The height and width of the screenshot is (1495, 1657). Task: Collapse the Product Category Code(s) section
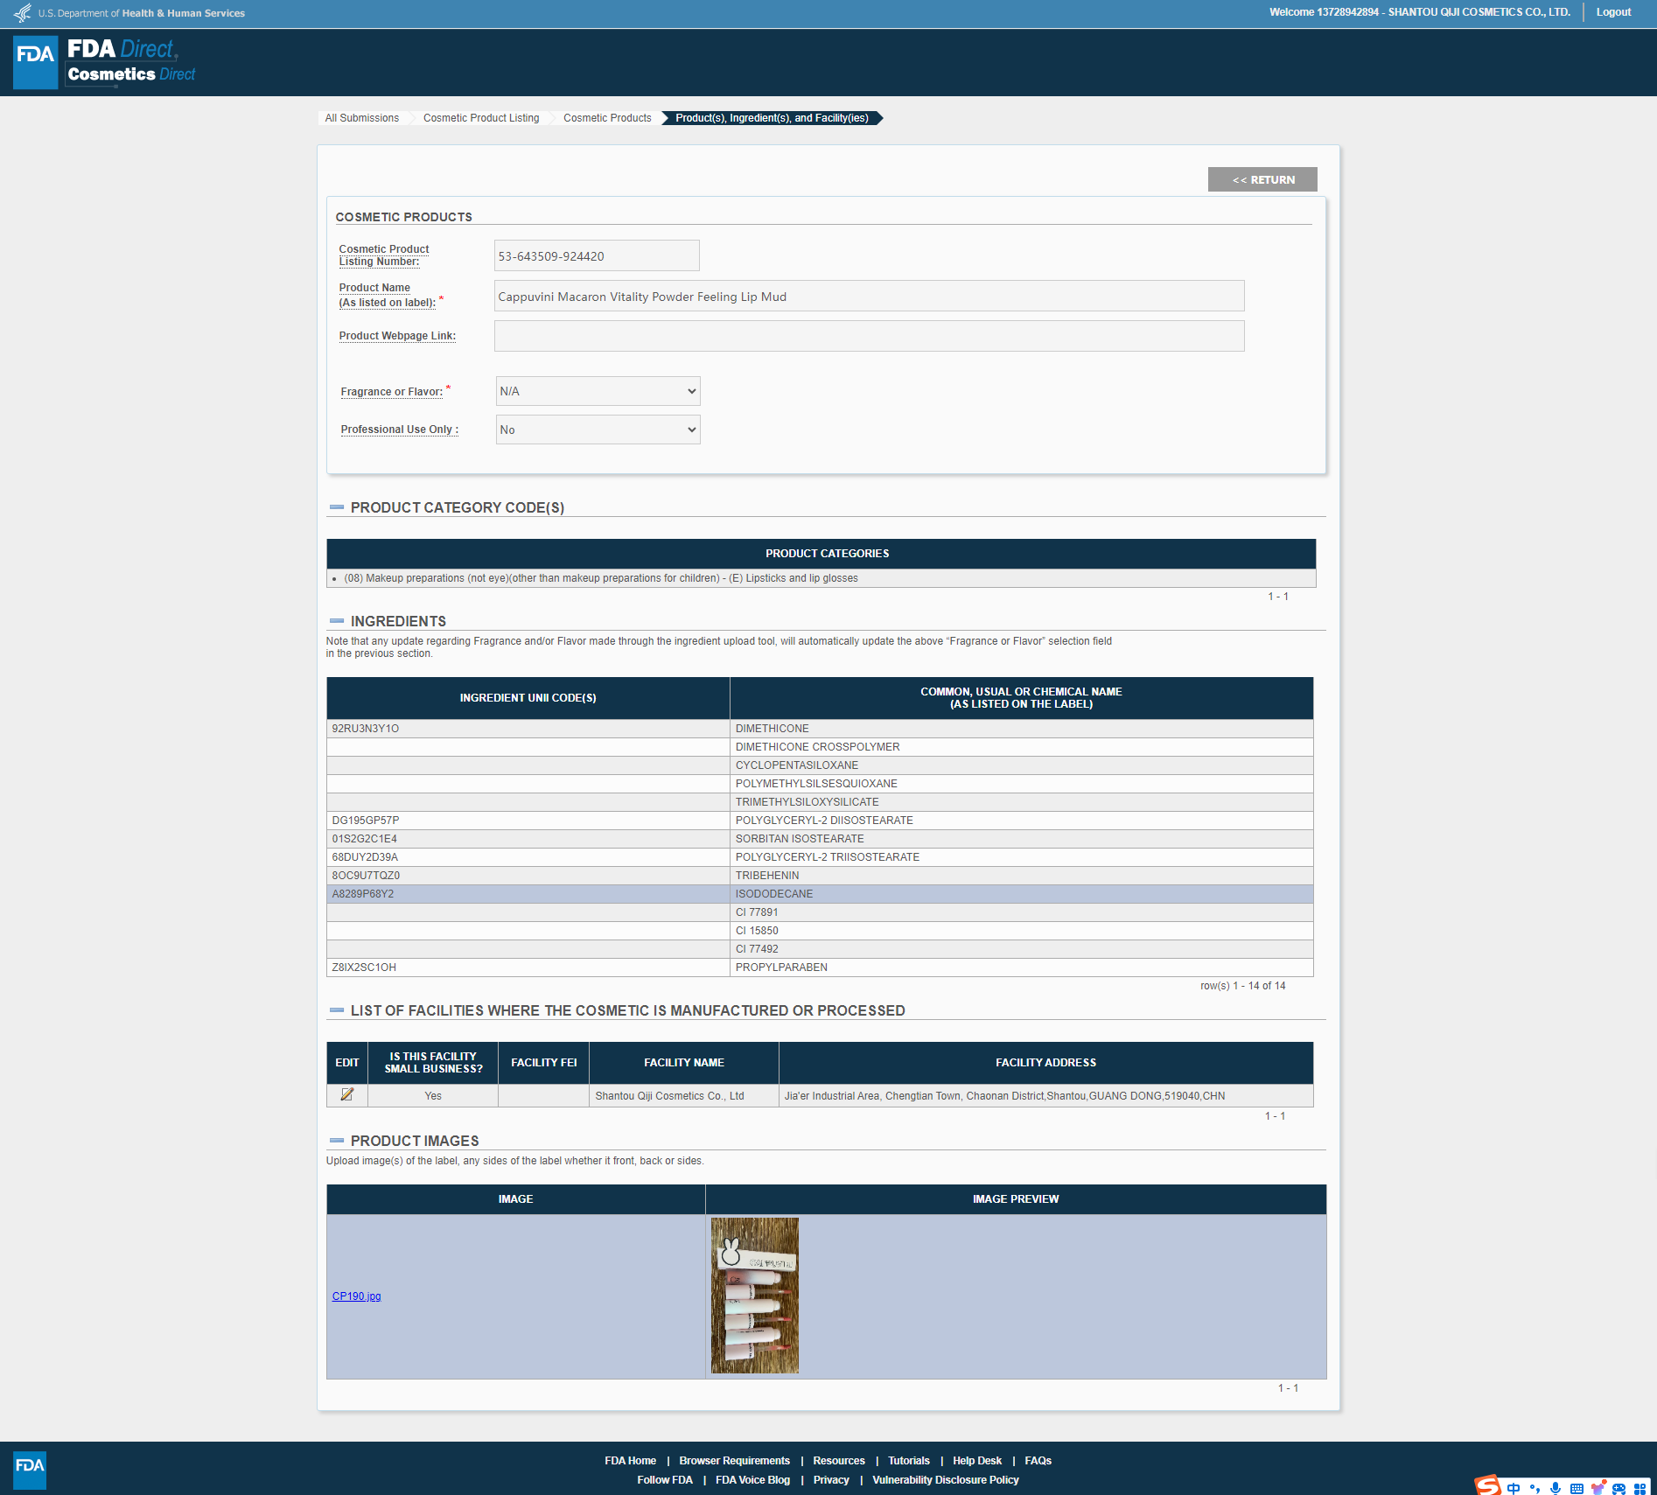pos(337,507)
